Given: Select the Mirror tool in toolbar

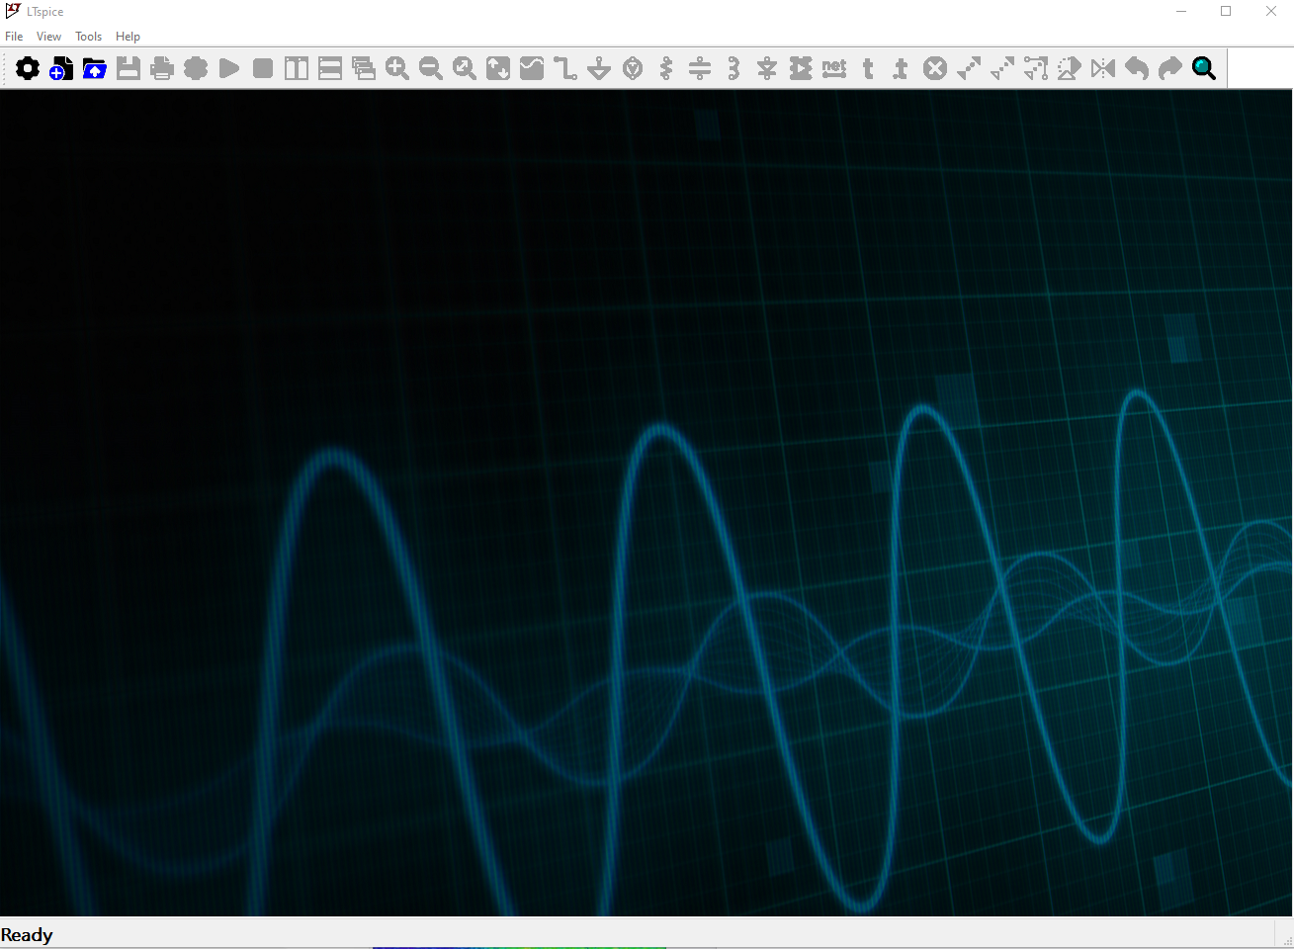Looking at the screenshot, I should 1103,68.
